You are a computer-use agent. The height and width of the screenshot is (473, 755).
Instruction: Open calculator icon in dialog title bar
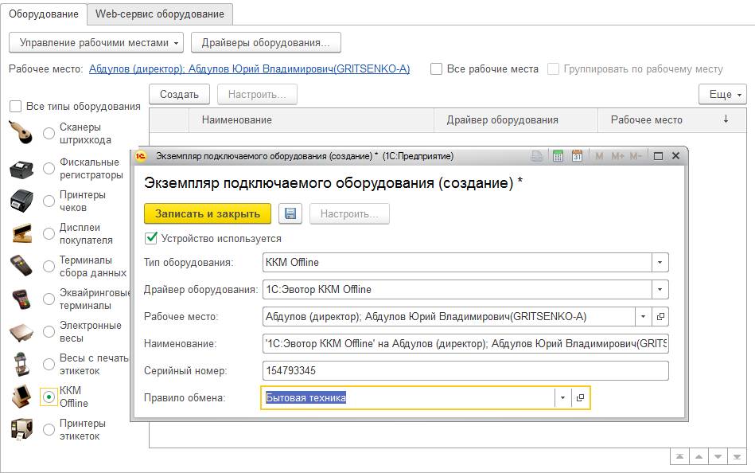[558, 156]
